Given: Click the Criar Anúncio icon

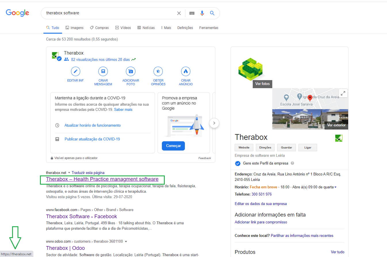Looking at the screenshot, I should coord(186,71).
